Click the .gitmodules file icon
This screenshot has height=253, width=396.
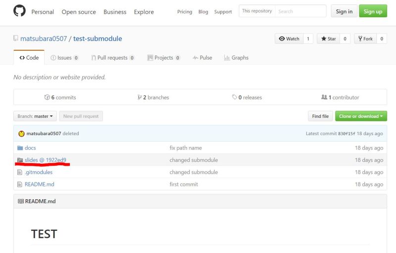pos(20,172)
